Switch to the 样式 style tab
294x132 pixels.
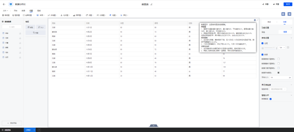click(x=269, y=22)
